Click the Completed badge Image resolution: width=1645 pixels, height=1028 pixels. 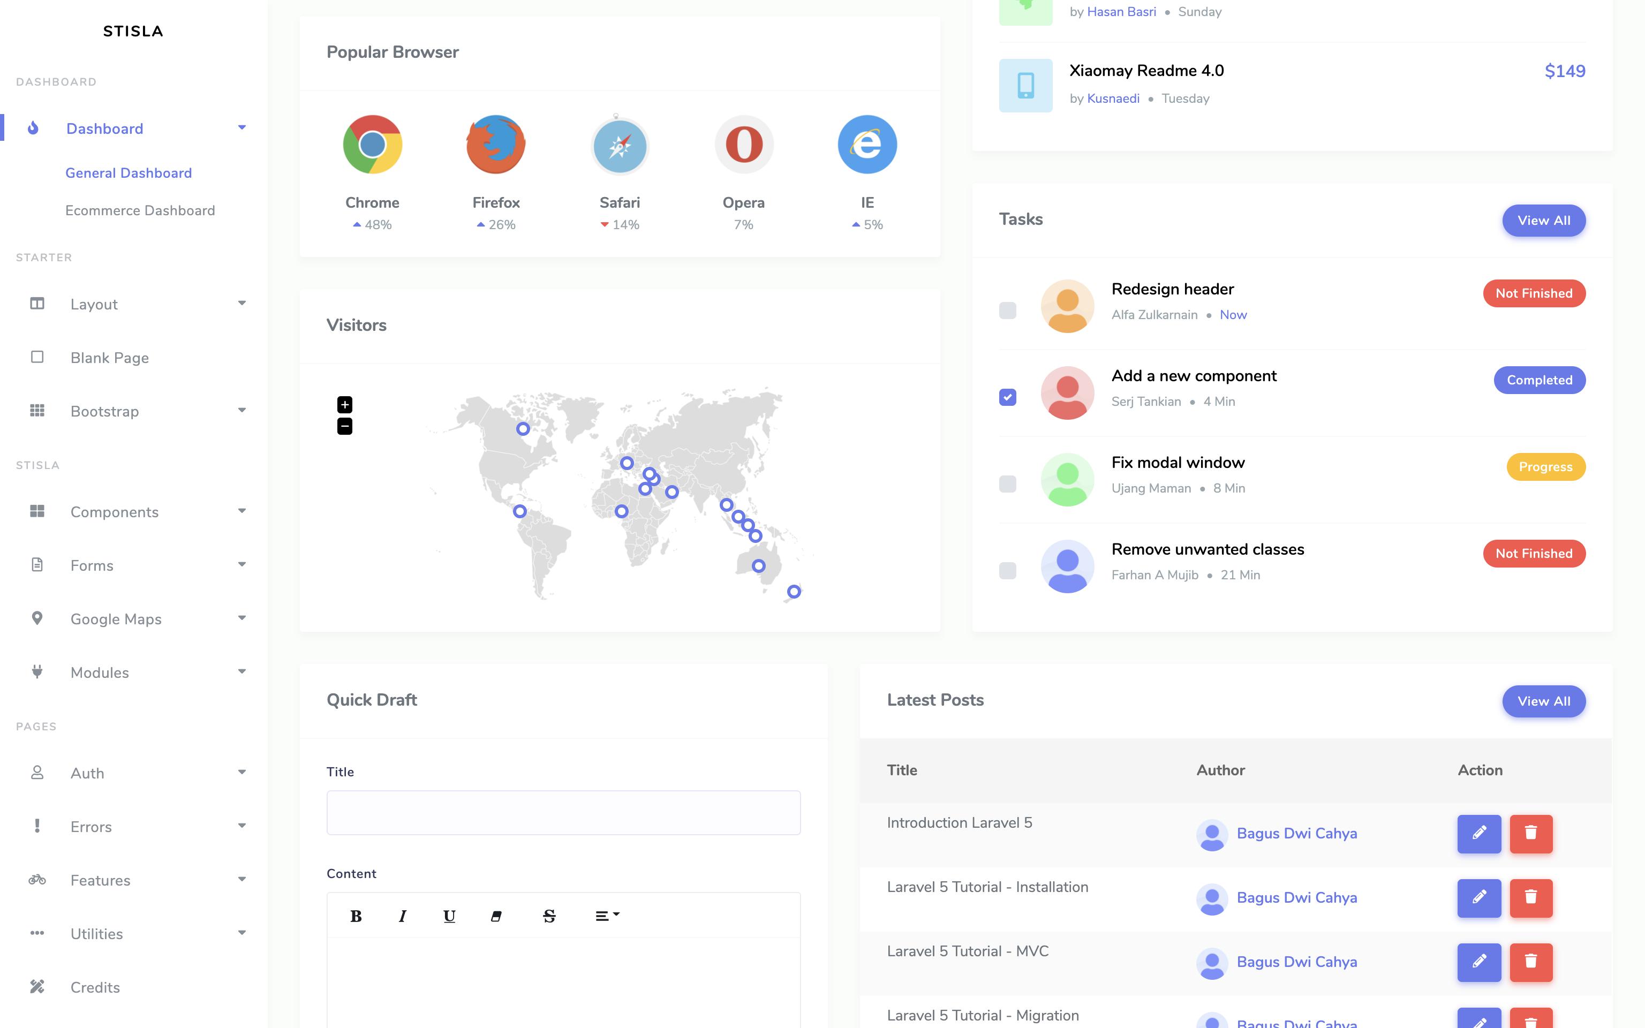(x=1540, y=380)
